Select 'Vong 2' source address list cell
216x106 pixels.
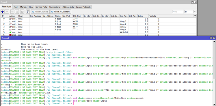coord(124,24)
